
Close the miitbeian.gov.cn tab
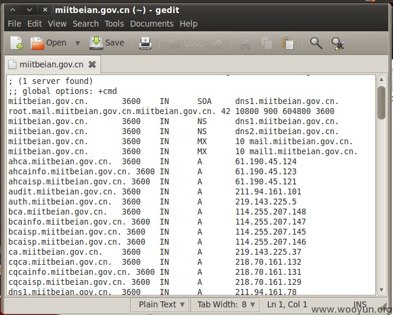click(x=92, y=64)
